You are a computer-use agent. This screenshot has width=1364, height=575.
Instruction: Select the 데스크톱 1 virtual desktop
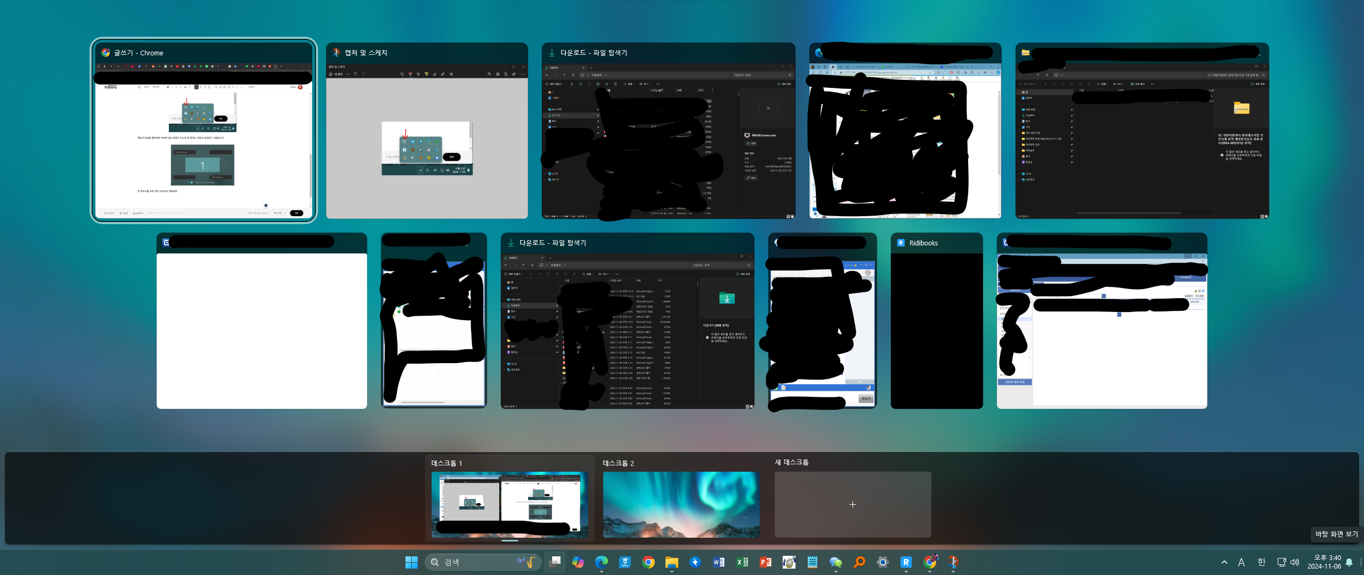coord(509,504)
